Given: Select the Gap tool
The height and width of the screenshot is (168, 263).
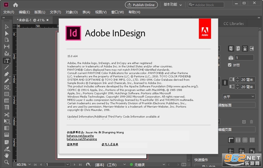Looking at the screenshot, I should [x=6, y=46].
